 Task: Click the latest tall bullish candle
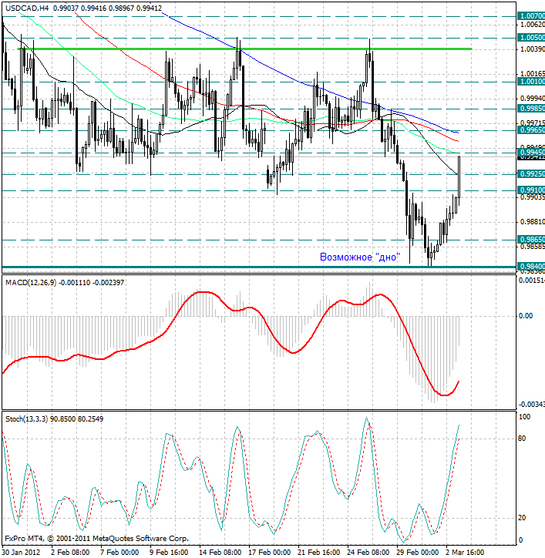(x=459, y=176)
